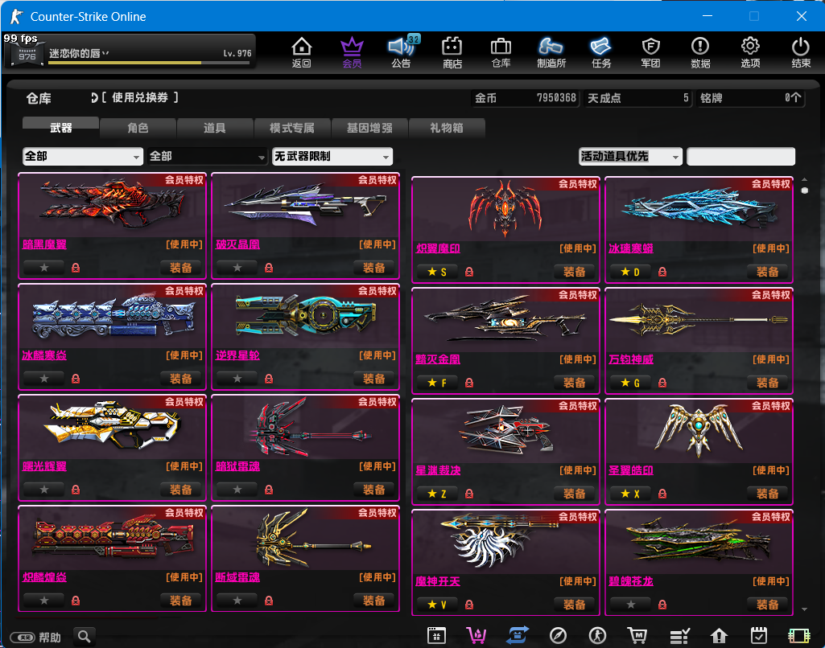Click the inventory scrollbar thumb
The image size is (825, 648).
(x=805, y=191)
